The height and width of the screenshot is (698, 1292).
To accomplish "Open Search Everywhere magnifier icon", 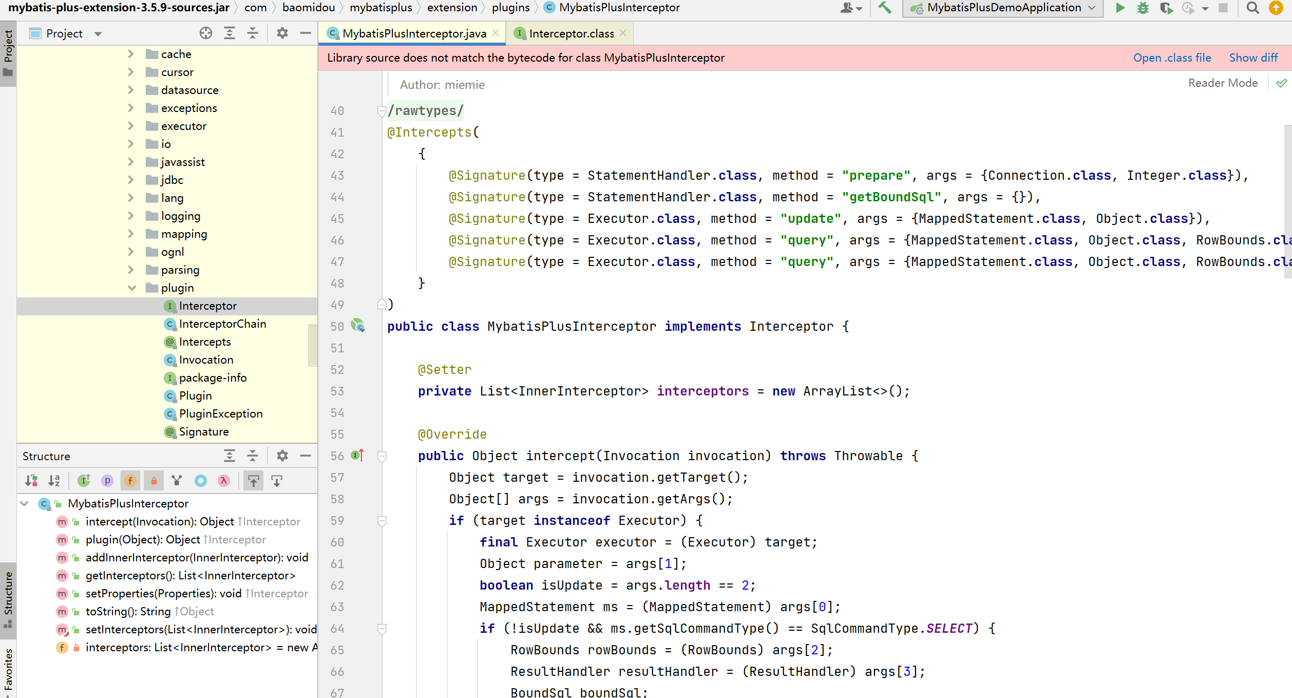I will (1252, 8).
